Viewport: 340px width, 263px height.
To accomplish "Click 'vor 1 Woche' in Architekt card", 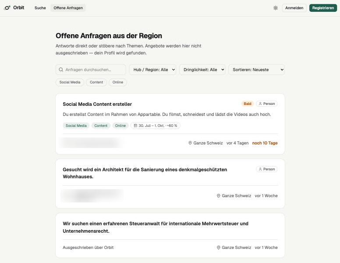I will (266, 196).
